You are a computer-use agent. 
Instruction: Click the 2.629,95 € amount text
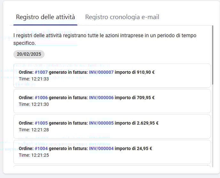coord(147,123)
